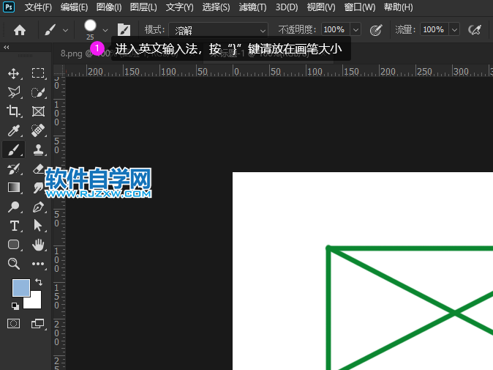
Task: Select the Brush tool in toolbox
Action: click(x=13, y=149)
